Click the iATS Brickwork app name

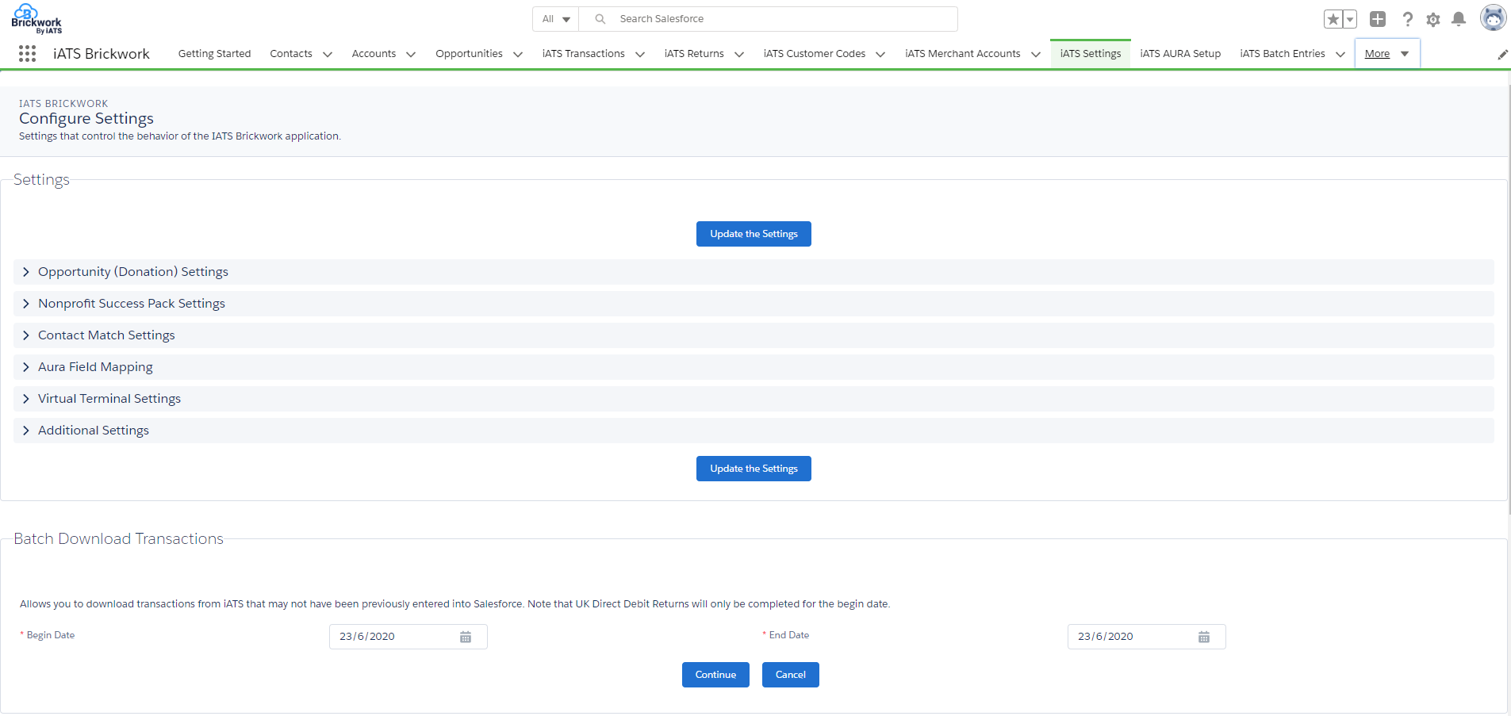tap(102, 54)
